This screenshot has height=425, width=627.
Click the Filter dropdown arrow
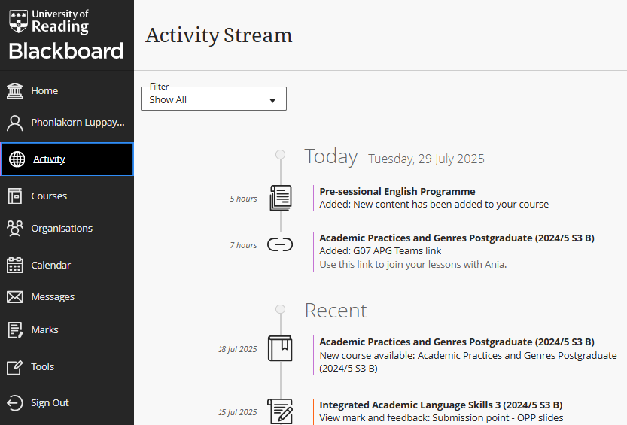click(272, 100)
